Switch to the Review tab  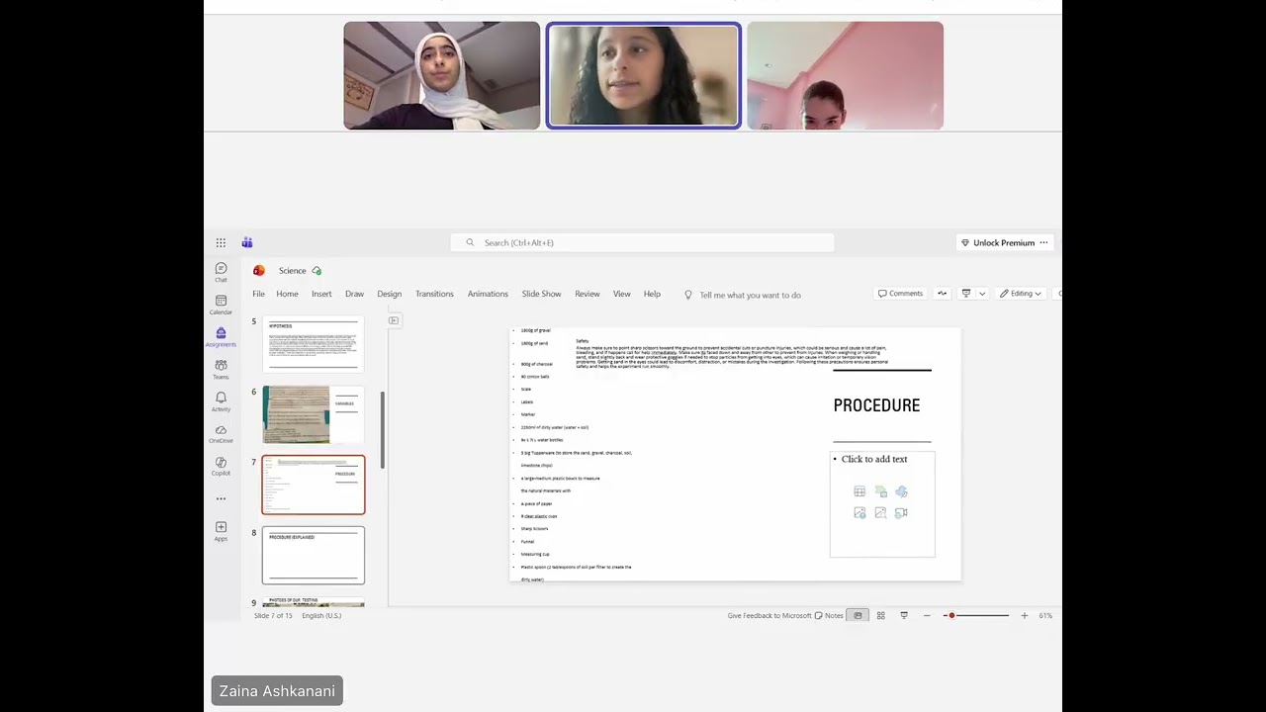[588, 294]
